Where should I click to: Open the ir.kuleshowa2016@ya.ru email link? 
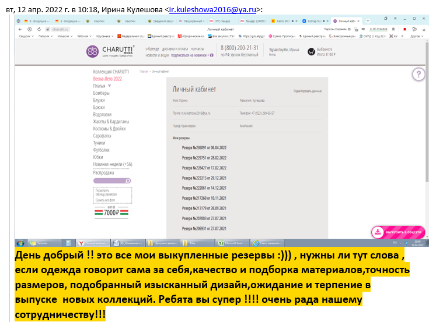pyautogui.click(x=212, y=10)
